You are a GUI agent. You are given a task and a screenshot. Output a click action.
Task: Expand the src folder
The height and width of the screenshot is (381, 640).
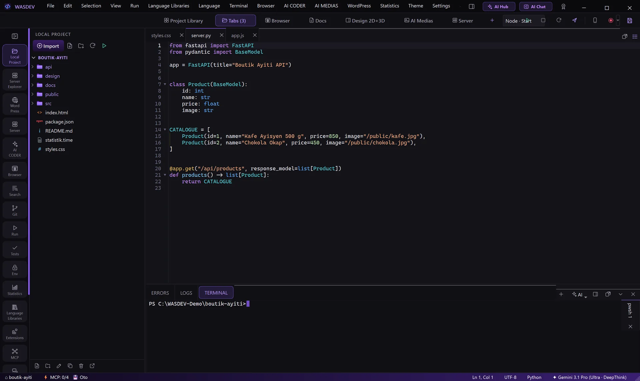click(33, 103)
